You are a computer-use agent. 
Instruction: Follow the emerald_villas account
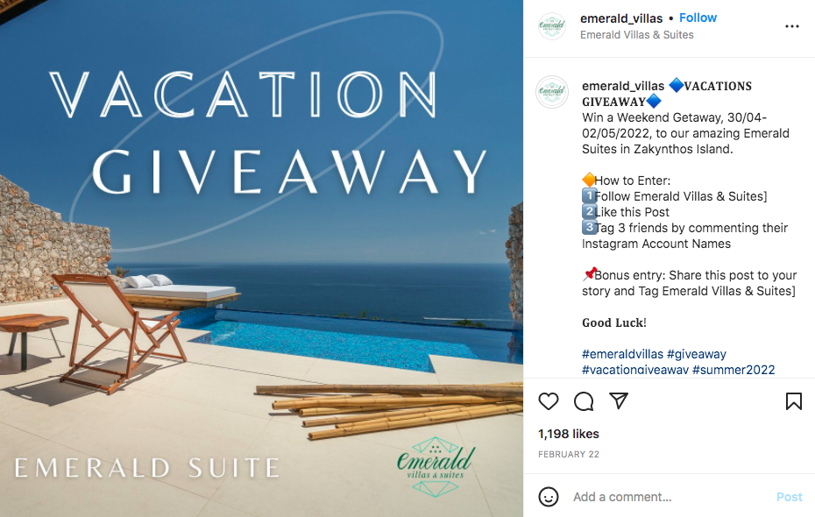[698, 18]
